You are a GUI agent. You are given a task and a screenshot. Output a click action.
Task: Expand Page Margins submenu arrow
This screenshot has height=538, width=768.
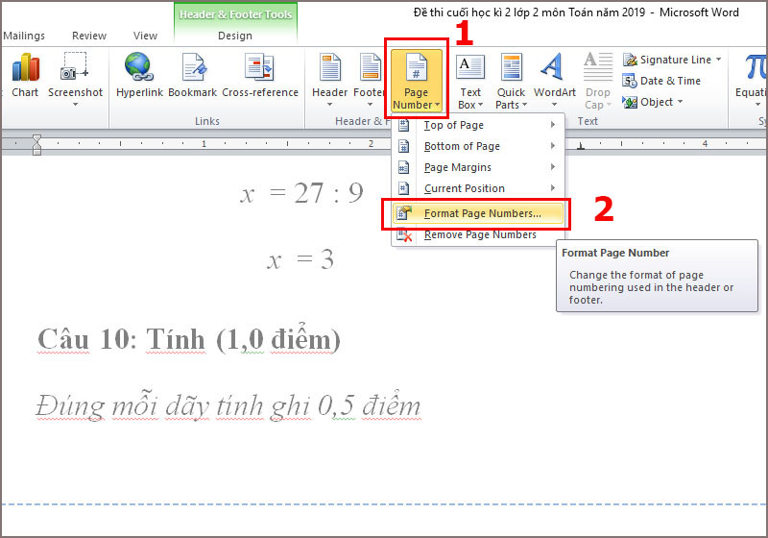coord(553,167)
